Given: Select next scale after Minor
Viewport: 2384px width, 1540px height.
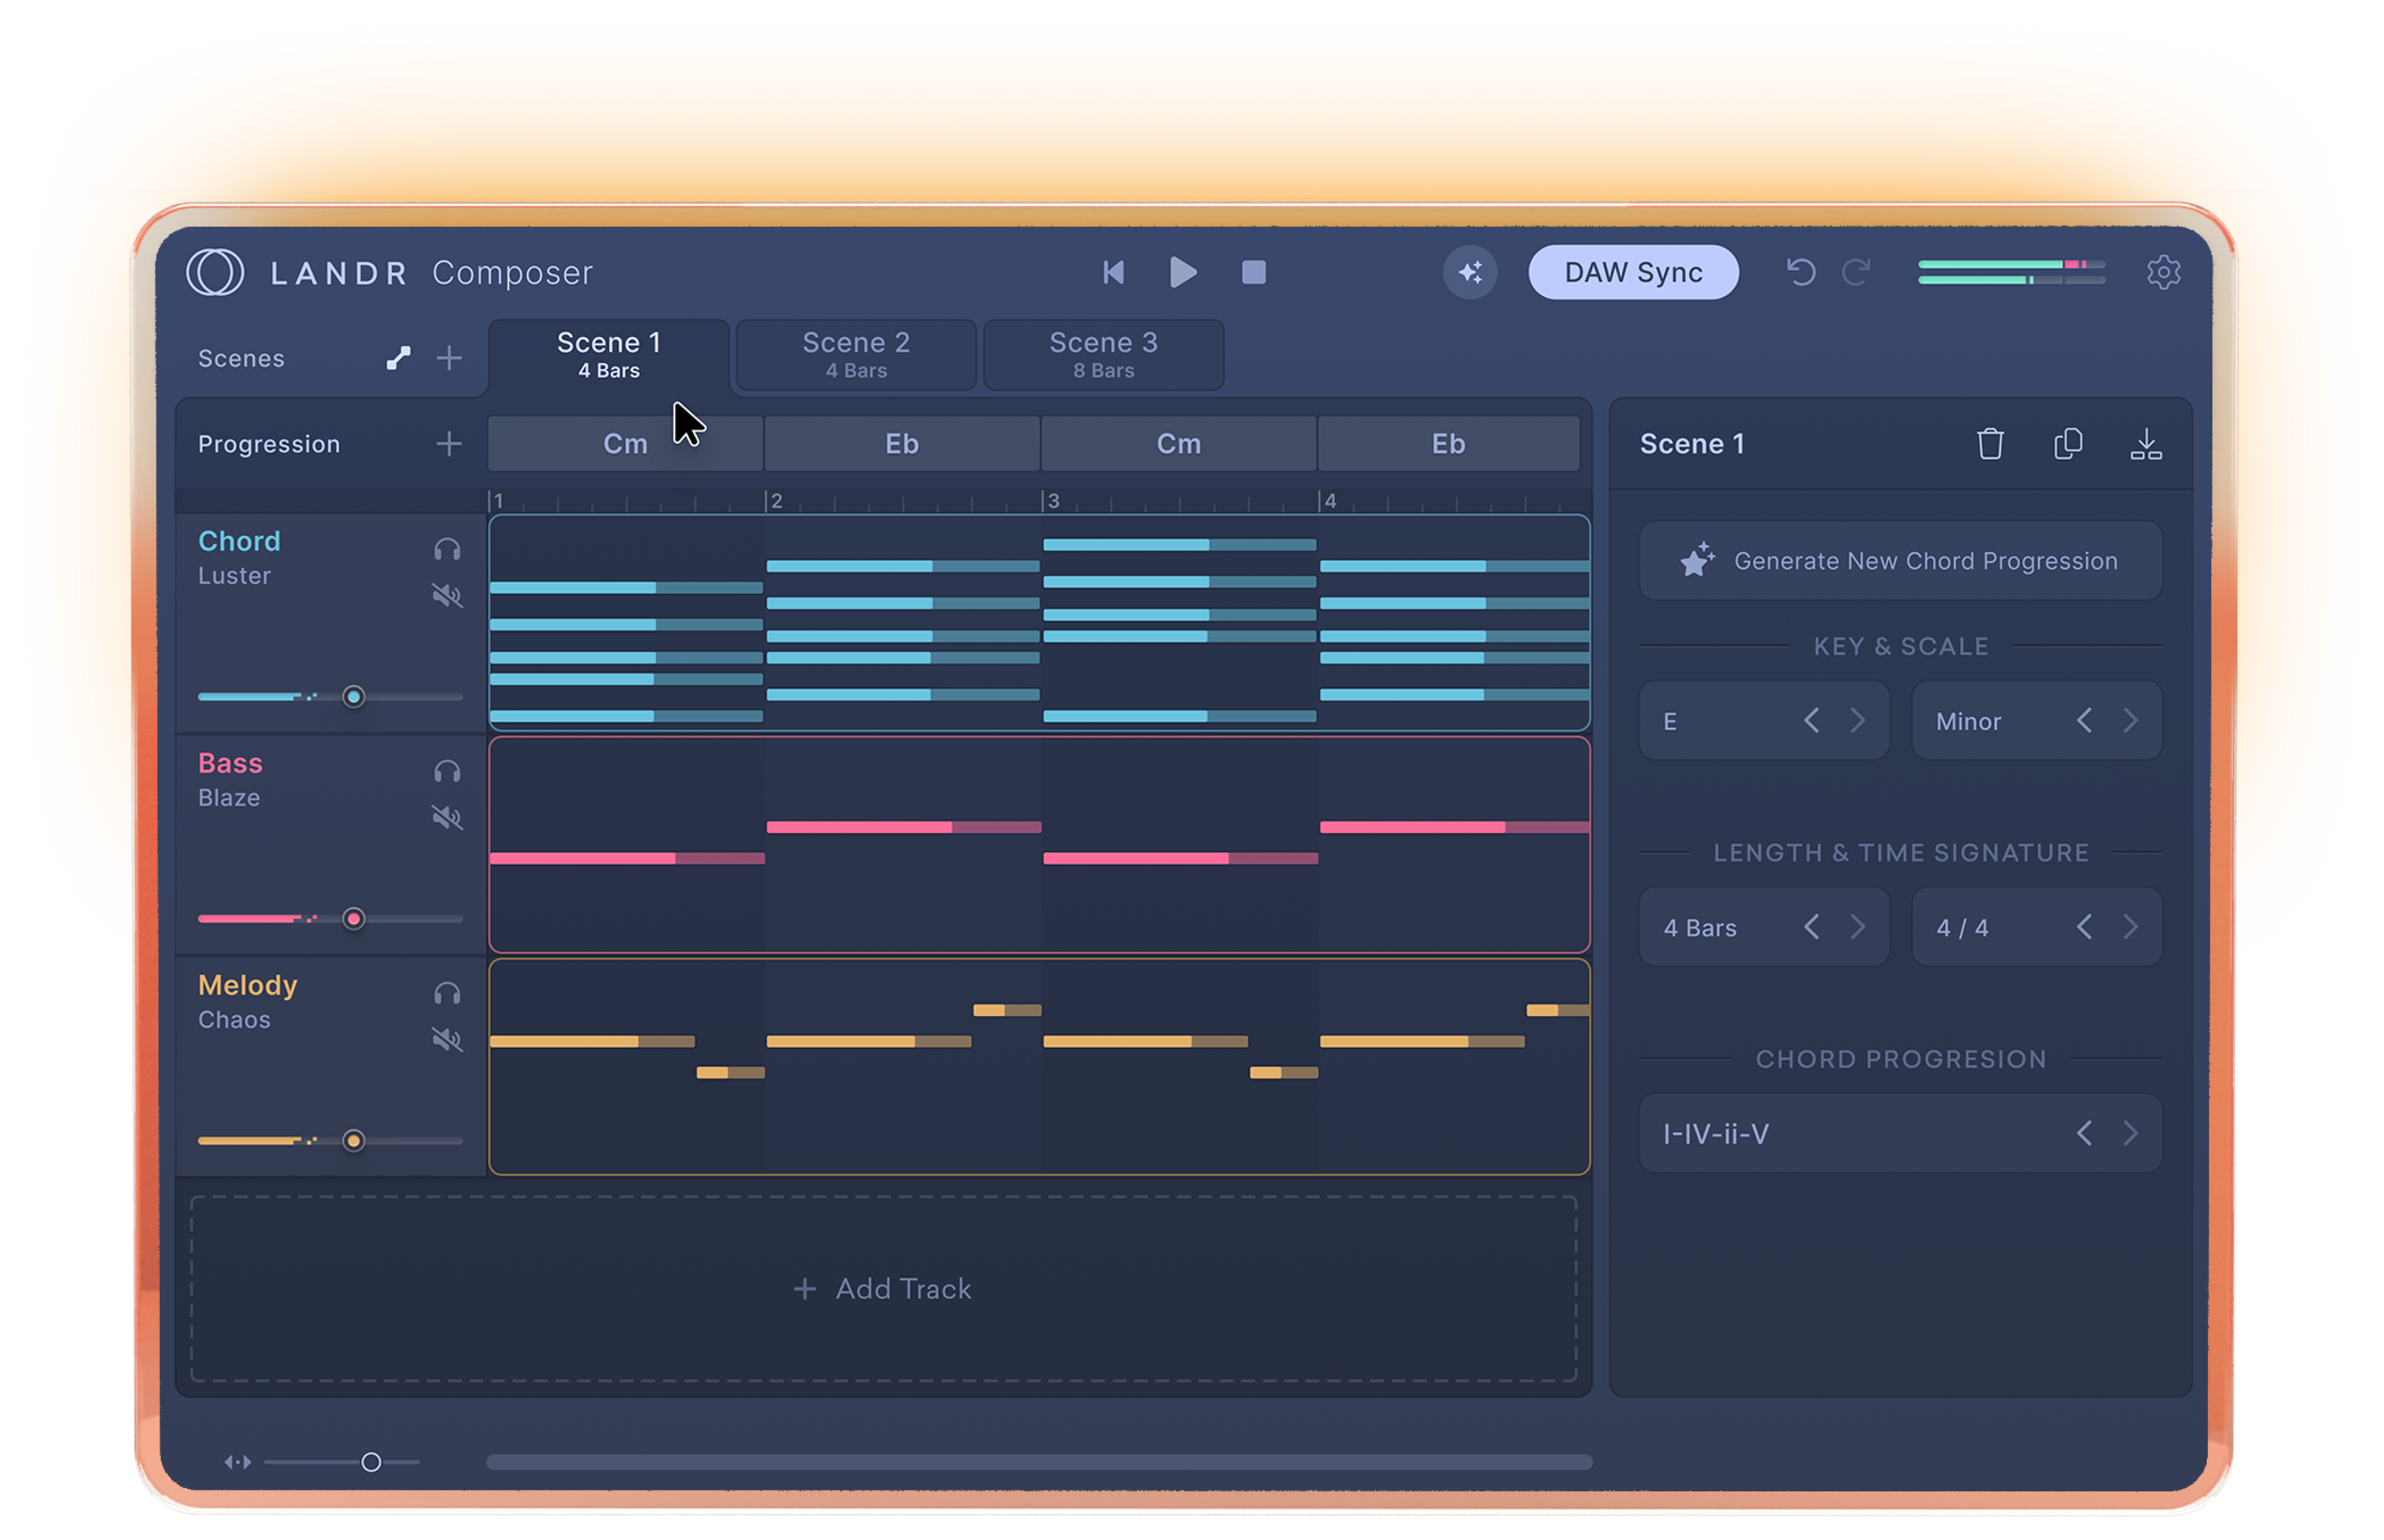Looking at the screenshot, I should pyautogui.click(x=2131, y=720).
